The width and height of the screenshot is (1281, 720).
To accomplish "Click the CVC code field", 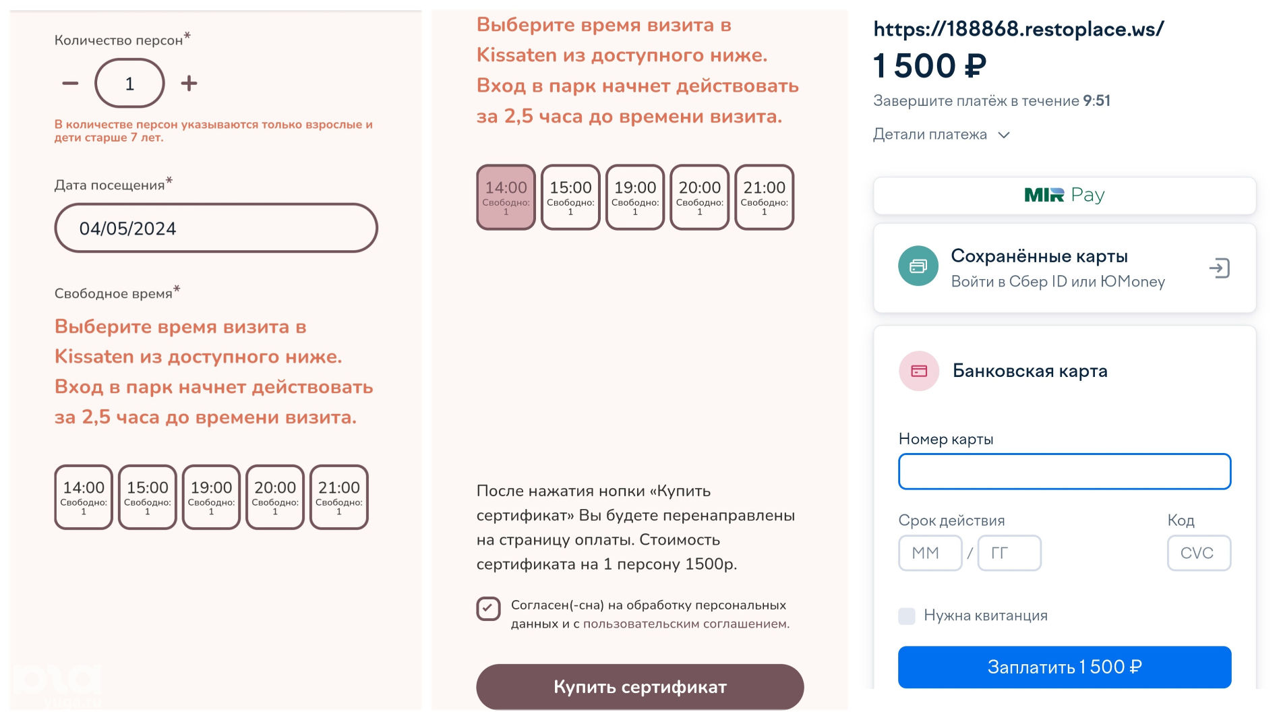I will click(1198, 553).
